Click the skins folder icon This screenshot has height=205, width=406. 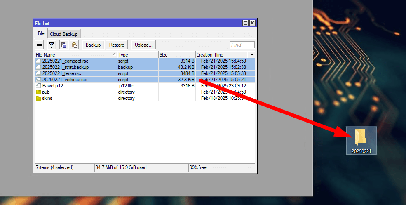coord(38,98)
